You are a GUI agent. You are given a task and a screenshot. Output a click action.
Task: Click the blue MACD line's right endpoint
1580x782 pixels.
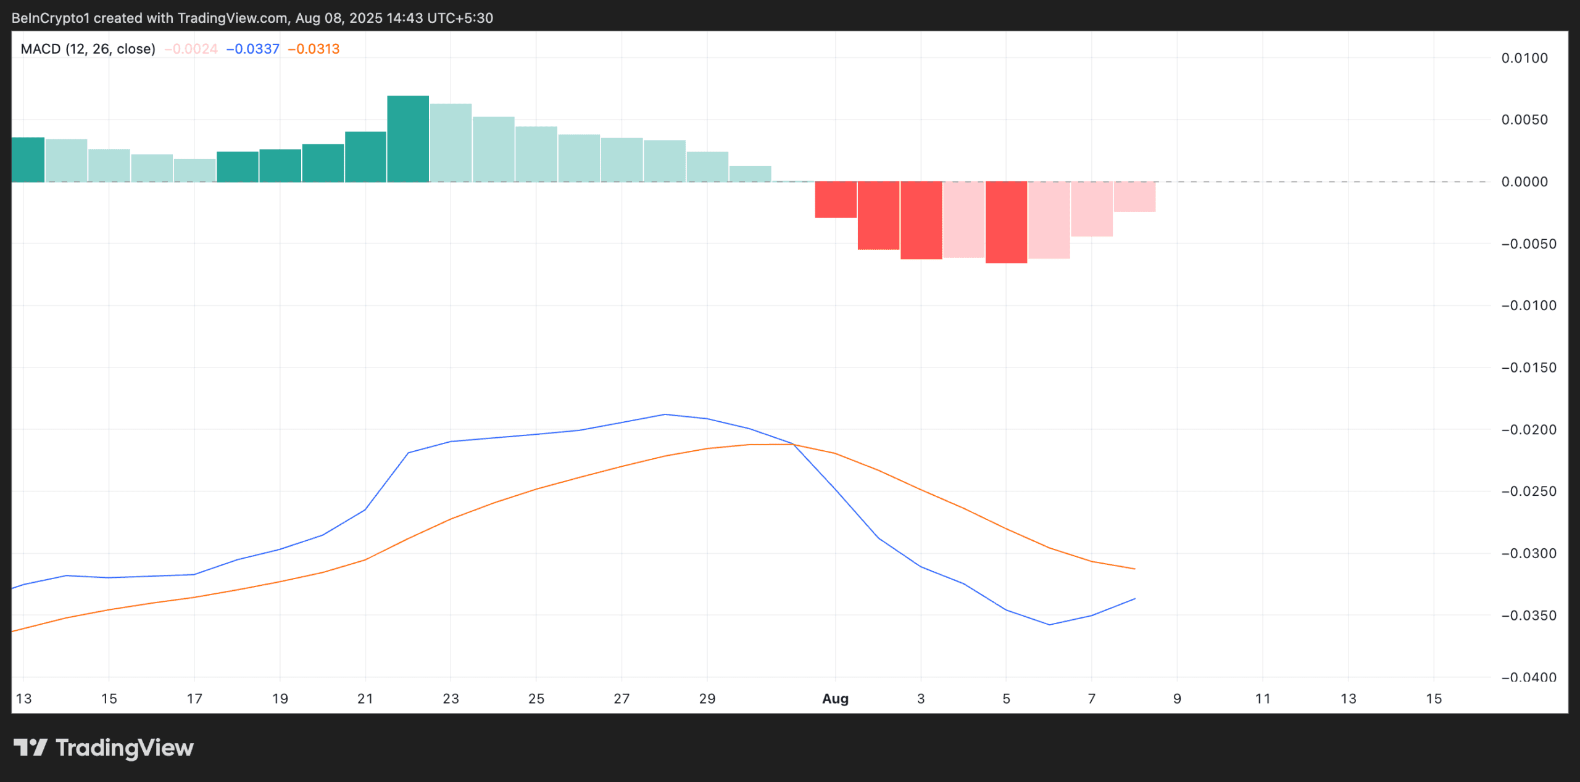(1134, 599)
